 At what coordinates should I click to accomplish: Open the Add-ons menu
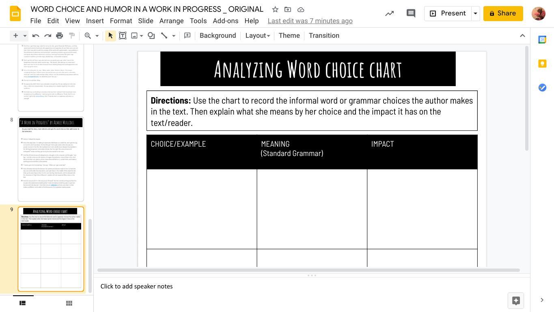[x=225, y=21]
